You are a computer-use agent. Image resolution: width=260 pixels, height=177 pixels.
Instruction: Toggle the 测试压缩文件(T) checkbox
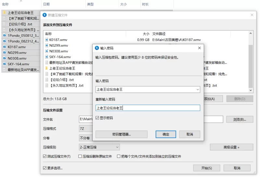pyautogui.click(x=45, y=157)
